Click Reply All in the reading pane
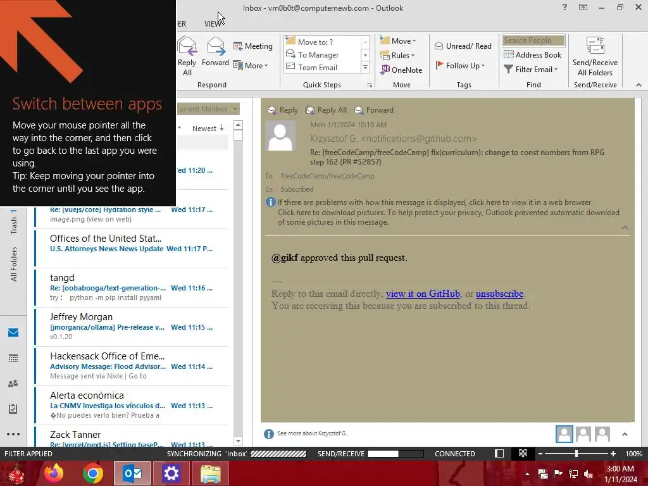The image size is (648, 486). click(x=326, y=110)
